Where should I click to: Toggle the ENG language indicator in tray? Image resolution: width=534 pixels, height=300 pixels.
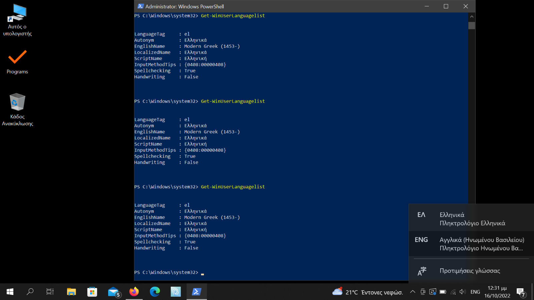475,292
